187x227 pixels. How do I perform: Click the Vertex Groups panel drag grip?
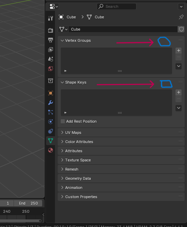point(181,40)
